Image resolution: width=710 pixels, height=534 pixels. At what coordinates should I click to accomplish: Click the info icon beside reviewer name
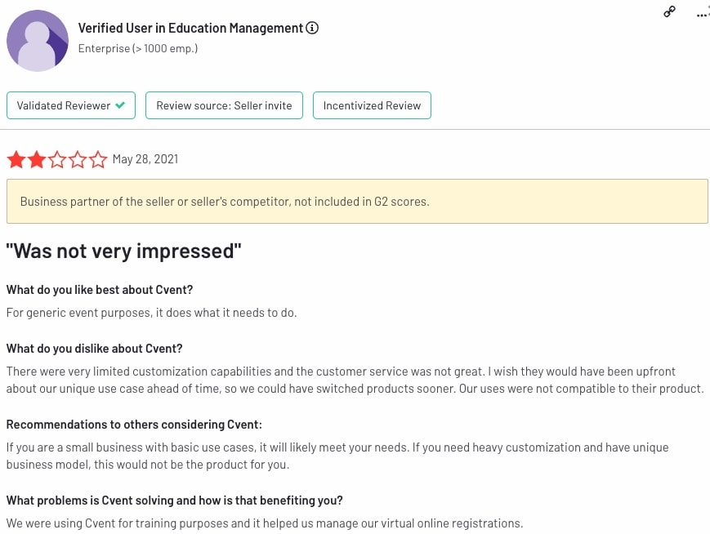(x=312, y=28)
